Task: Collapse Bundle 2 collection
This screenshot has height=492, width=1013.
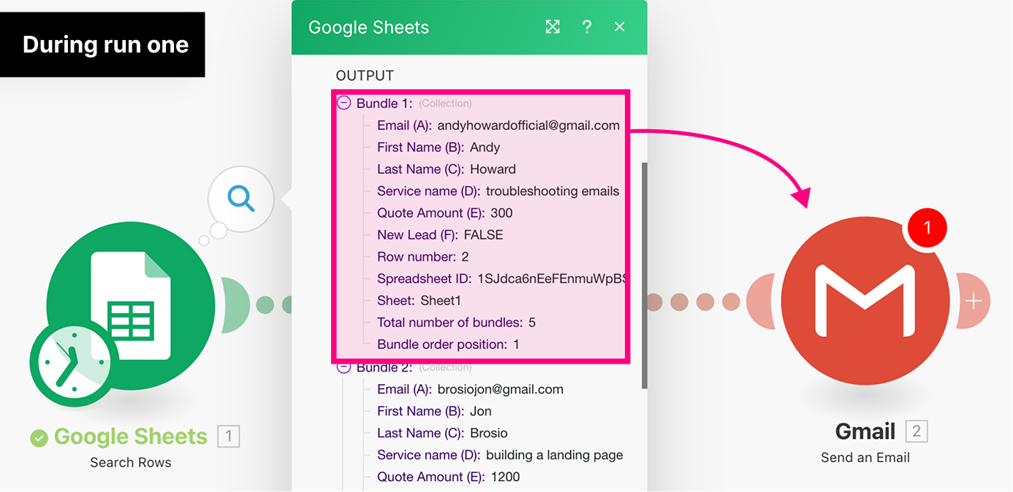Action: tap(344, 367)
